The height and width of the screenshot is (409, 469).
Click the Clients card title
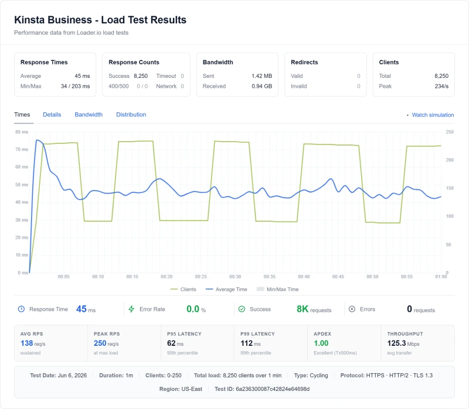389,62
